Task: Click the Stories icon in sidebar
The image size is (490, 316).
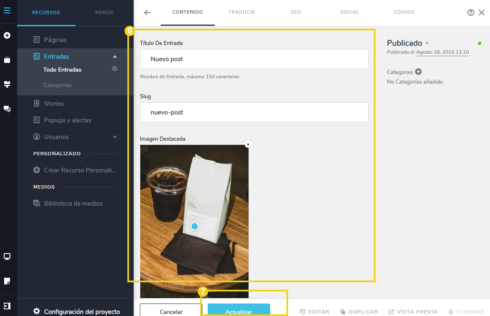Action: pyautogui.click(x=37, y=103)
